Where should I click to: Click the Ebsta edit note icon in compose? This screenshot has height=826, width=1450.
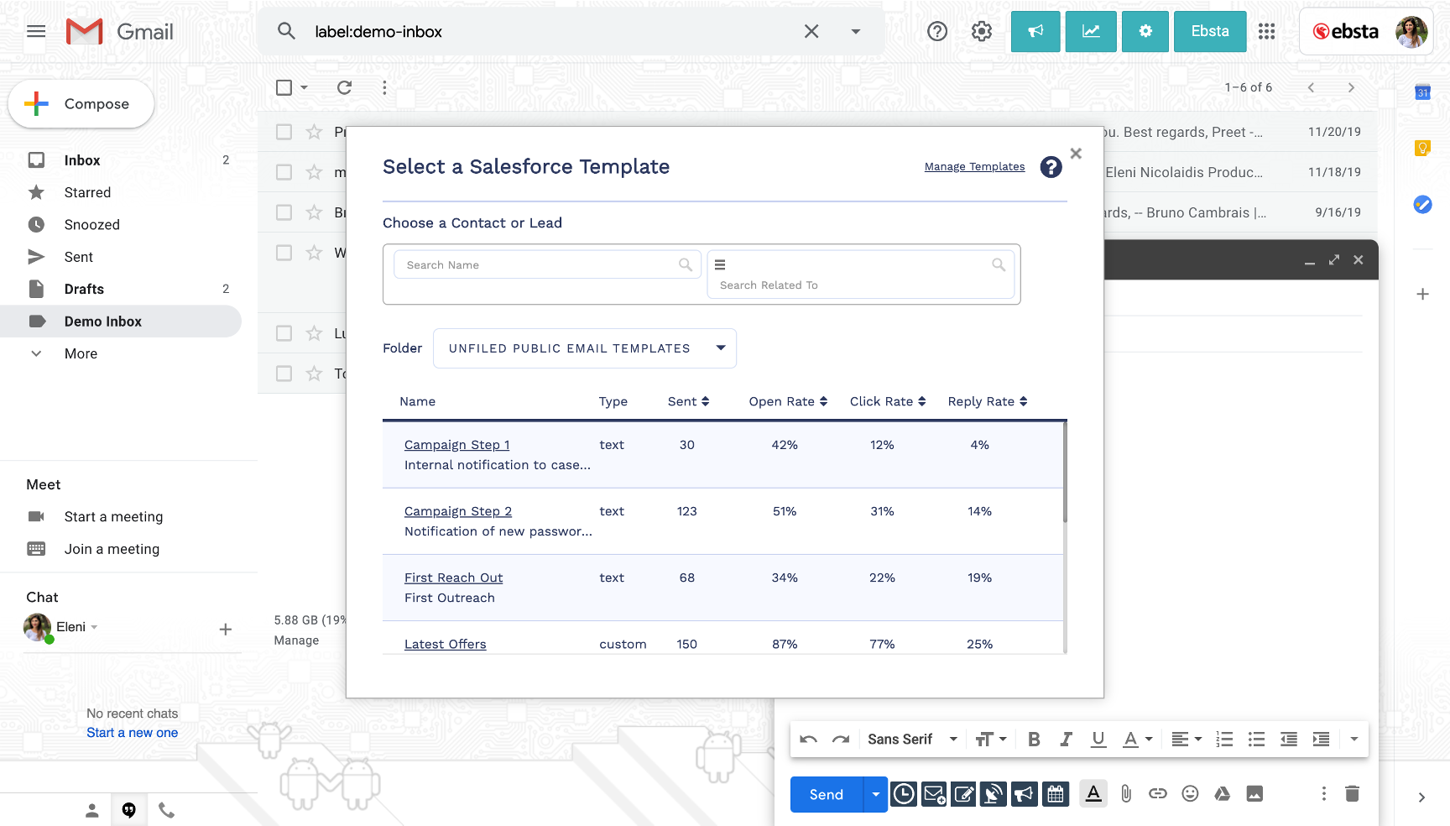(x=964, y=794)
